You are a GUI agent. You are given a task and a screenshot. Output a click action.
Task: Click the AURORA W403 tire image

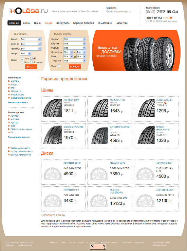(146, 108)
